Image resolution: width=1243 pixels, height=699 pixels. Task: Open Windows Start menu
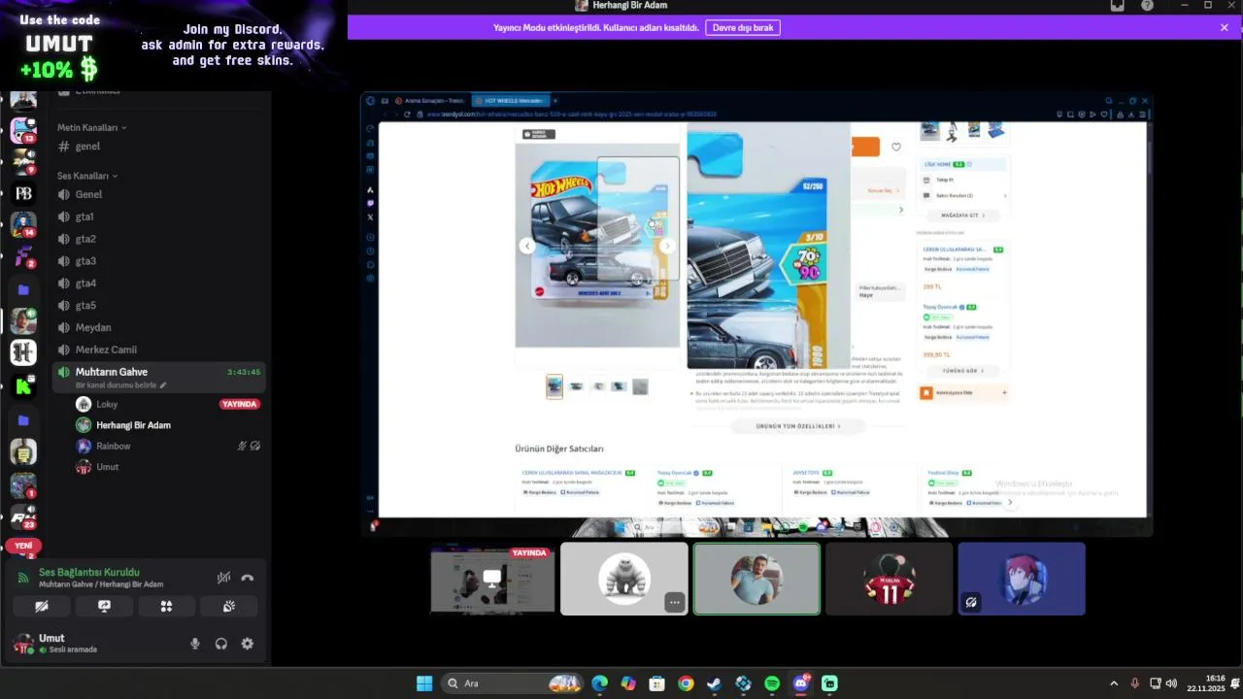pyautogui.click(x=424, y=683)
